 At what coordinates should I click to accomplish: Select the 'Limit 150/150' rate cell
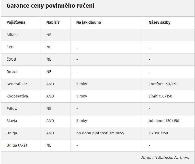point(160,96)
